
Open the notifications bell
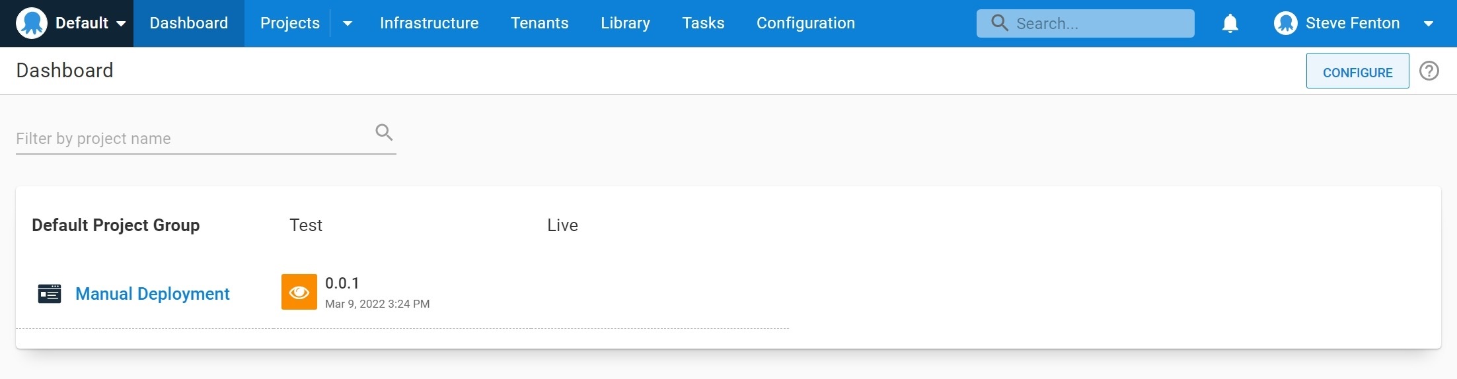(1230, 24)
